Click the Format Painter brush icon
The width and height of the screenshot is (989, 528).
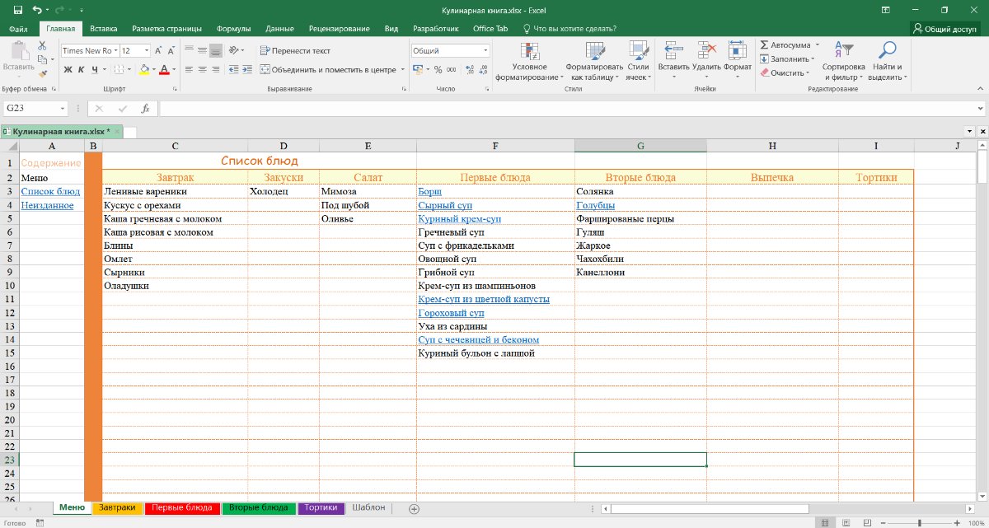pyautogui.click(x=43, y=74)
